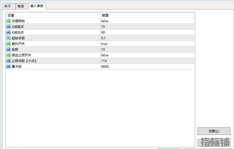Open the 常用 tab
234x149 pixels.
(21, 6)
